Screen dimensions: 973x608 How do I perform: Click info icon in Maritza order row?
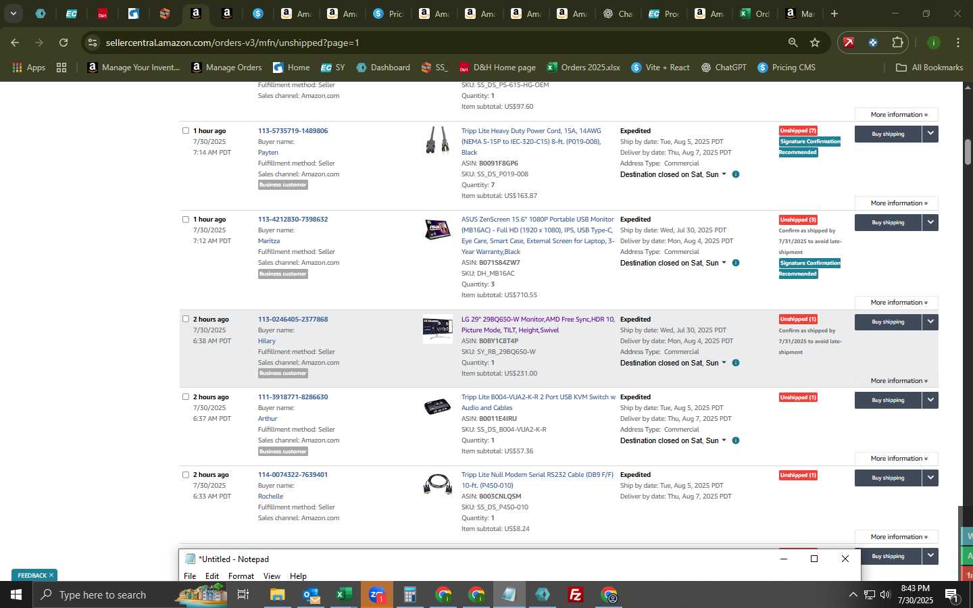[736, 263]
